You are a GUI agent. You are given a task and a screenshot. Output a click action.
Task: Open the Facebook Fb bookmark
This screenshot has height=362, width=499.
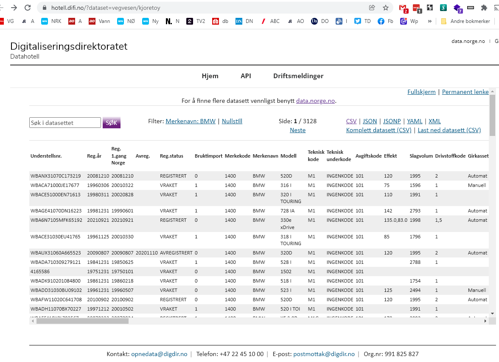point(385,21)
